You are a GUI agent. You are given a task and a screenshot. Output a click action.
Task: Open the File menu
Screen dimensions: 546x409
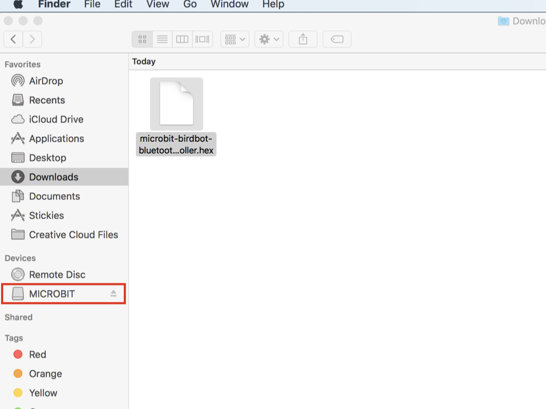pos(92,4)
